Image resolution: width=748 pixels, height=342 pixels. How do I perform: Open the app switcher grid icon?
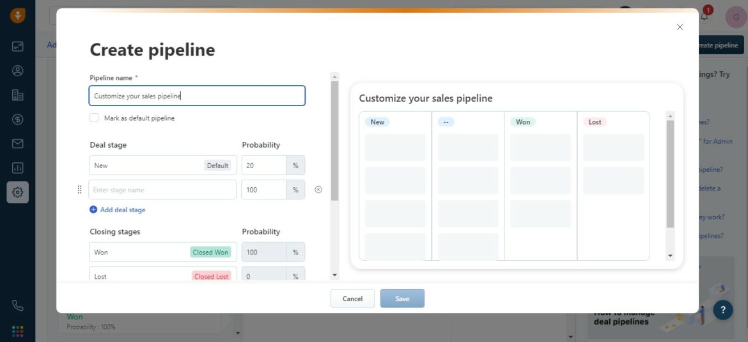click(x=18, y=331)
